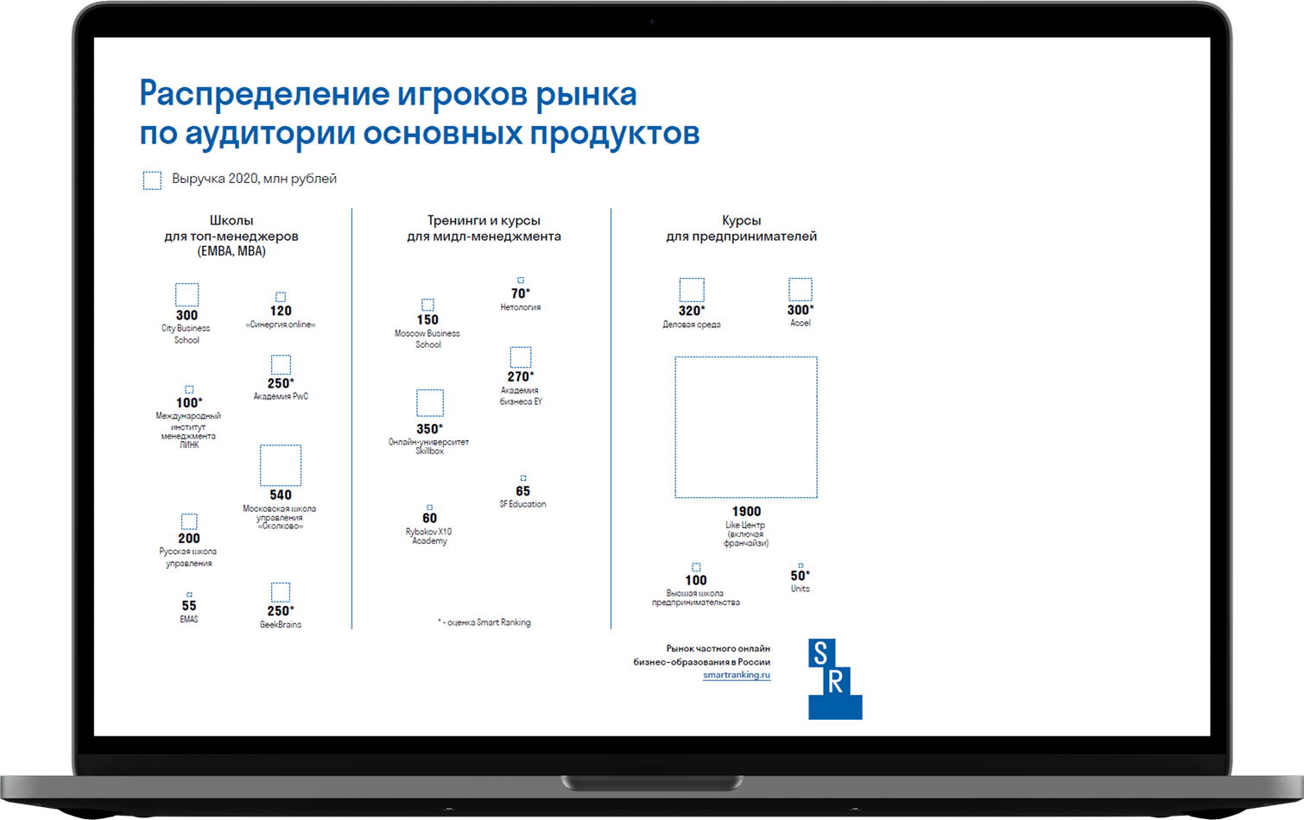Screen dimensions: 1304x820
Task: Click the value "60" for Rybakov X10
Action: (x=429, y=518)
